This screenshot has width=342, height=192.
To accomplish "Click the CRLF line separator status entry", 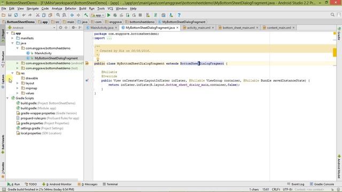I will click(276, 189).
